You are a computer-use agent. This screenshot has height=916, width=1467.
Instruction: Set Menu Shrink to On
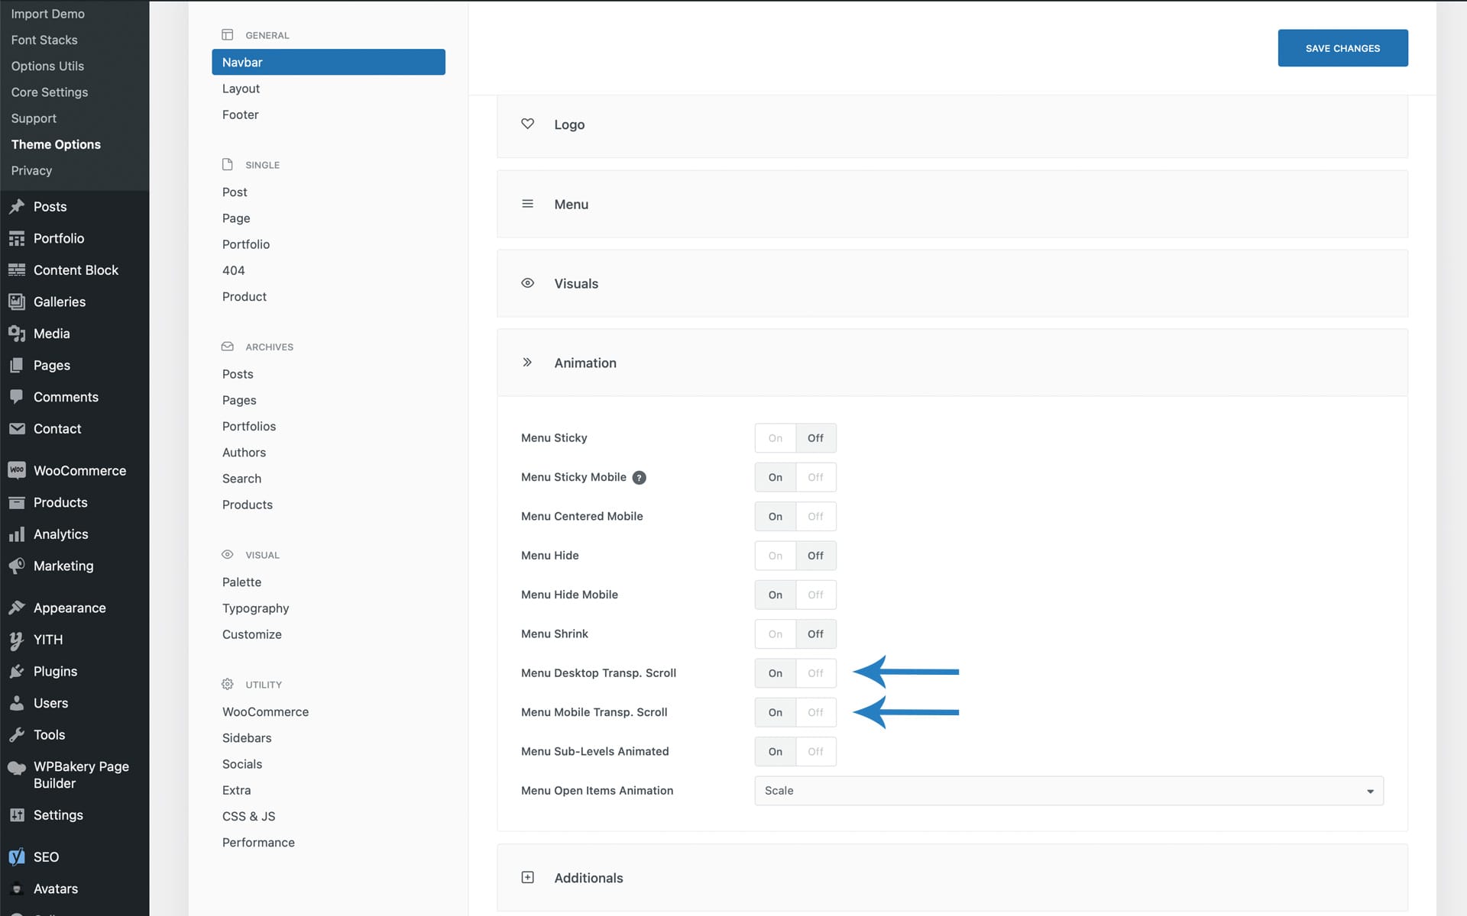click(775, 634)
